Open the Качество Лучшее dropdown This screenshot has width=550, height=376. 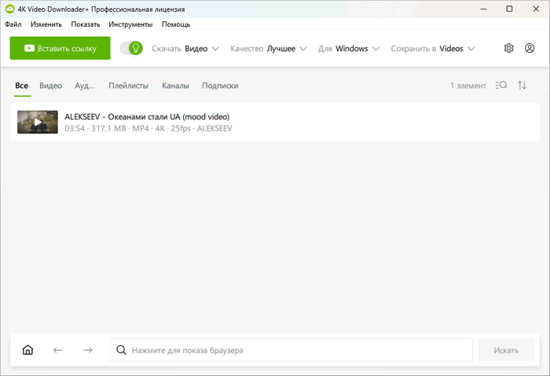(x=269, y=49)
